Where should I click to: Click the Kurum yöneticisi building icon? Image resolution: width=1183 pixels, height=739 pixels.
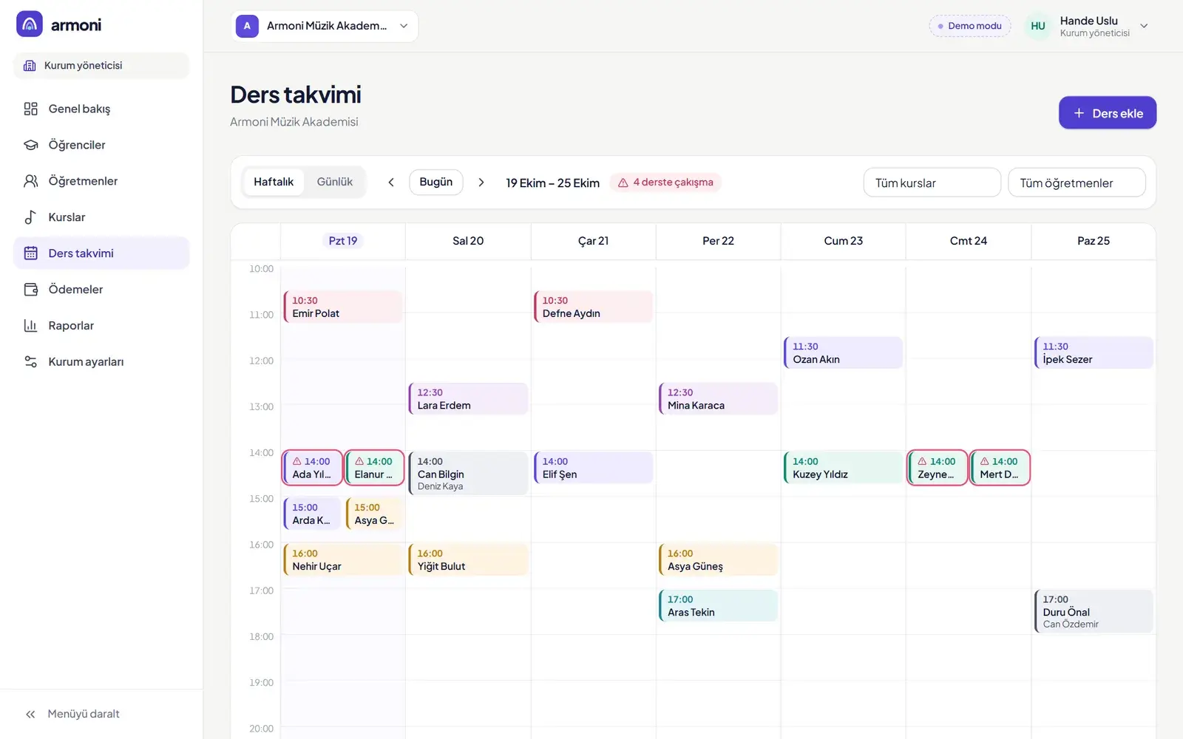pyautogui.click(x=30, y=66)
